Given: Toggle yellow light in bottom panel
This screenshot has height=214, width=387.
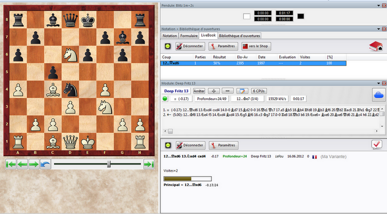Looking at the screenshot, I should [x=168, y=145].
